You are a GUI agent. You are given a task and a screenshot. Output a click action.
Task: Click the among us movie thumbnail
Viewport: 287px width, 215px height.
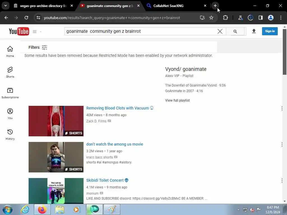56,157
